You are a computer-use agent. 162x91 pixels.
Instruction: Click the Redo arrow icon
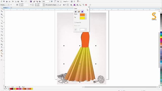[26, 2]
